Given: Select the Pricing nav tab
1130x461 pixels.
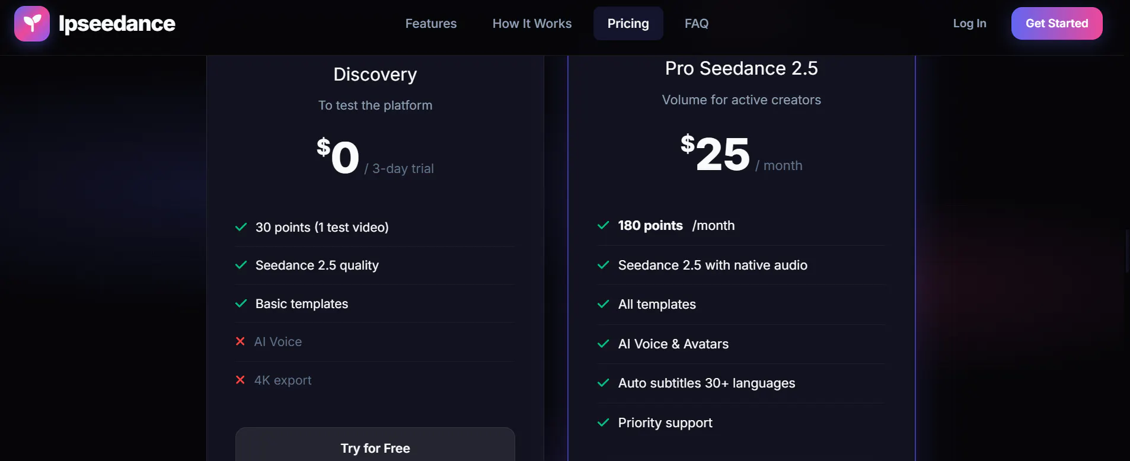Looking at the screenshot, I should click(628, 24).
